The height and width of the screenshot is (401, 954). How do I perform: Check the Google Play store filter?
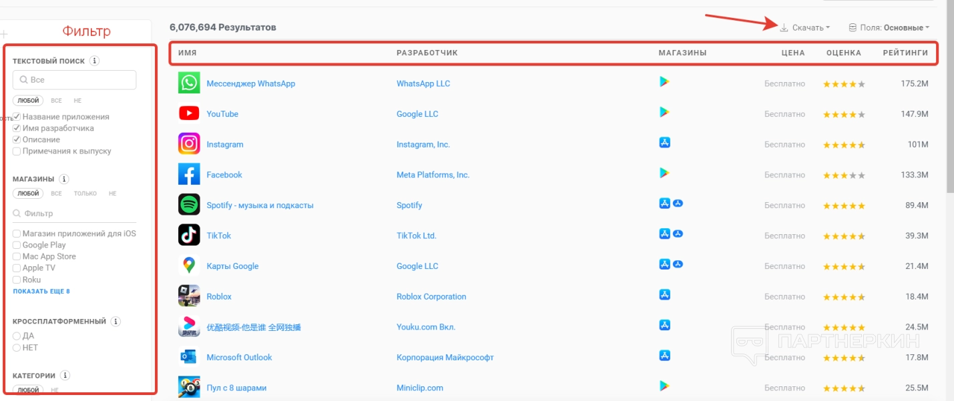pos(17,245)
